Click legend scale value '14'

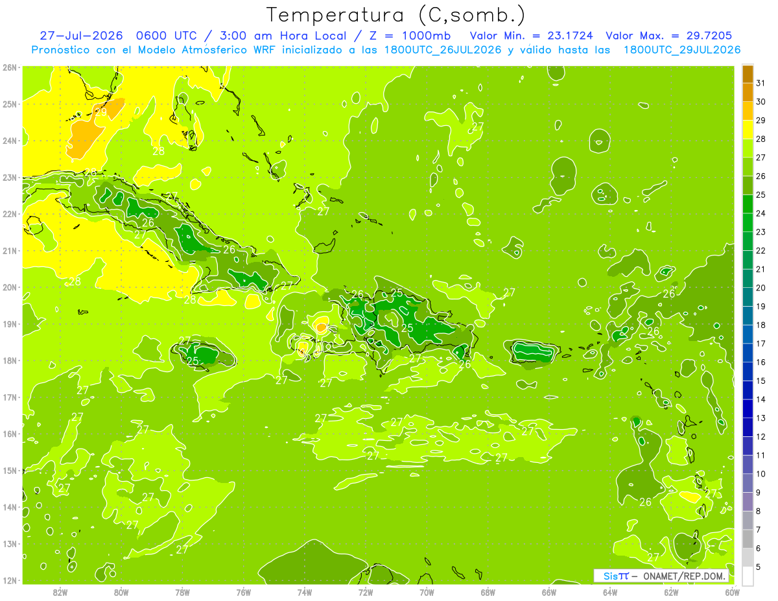tap(760, 399)
